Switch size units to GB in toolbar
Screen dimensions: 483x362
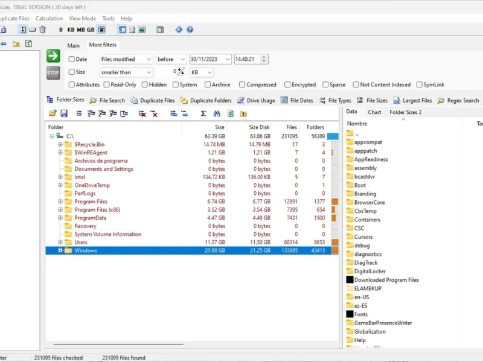coord(91,30)
